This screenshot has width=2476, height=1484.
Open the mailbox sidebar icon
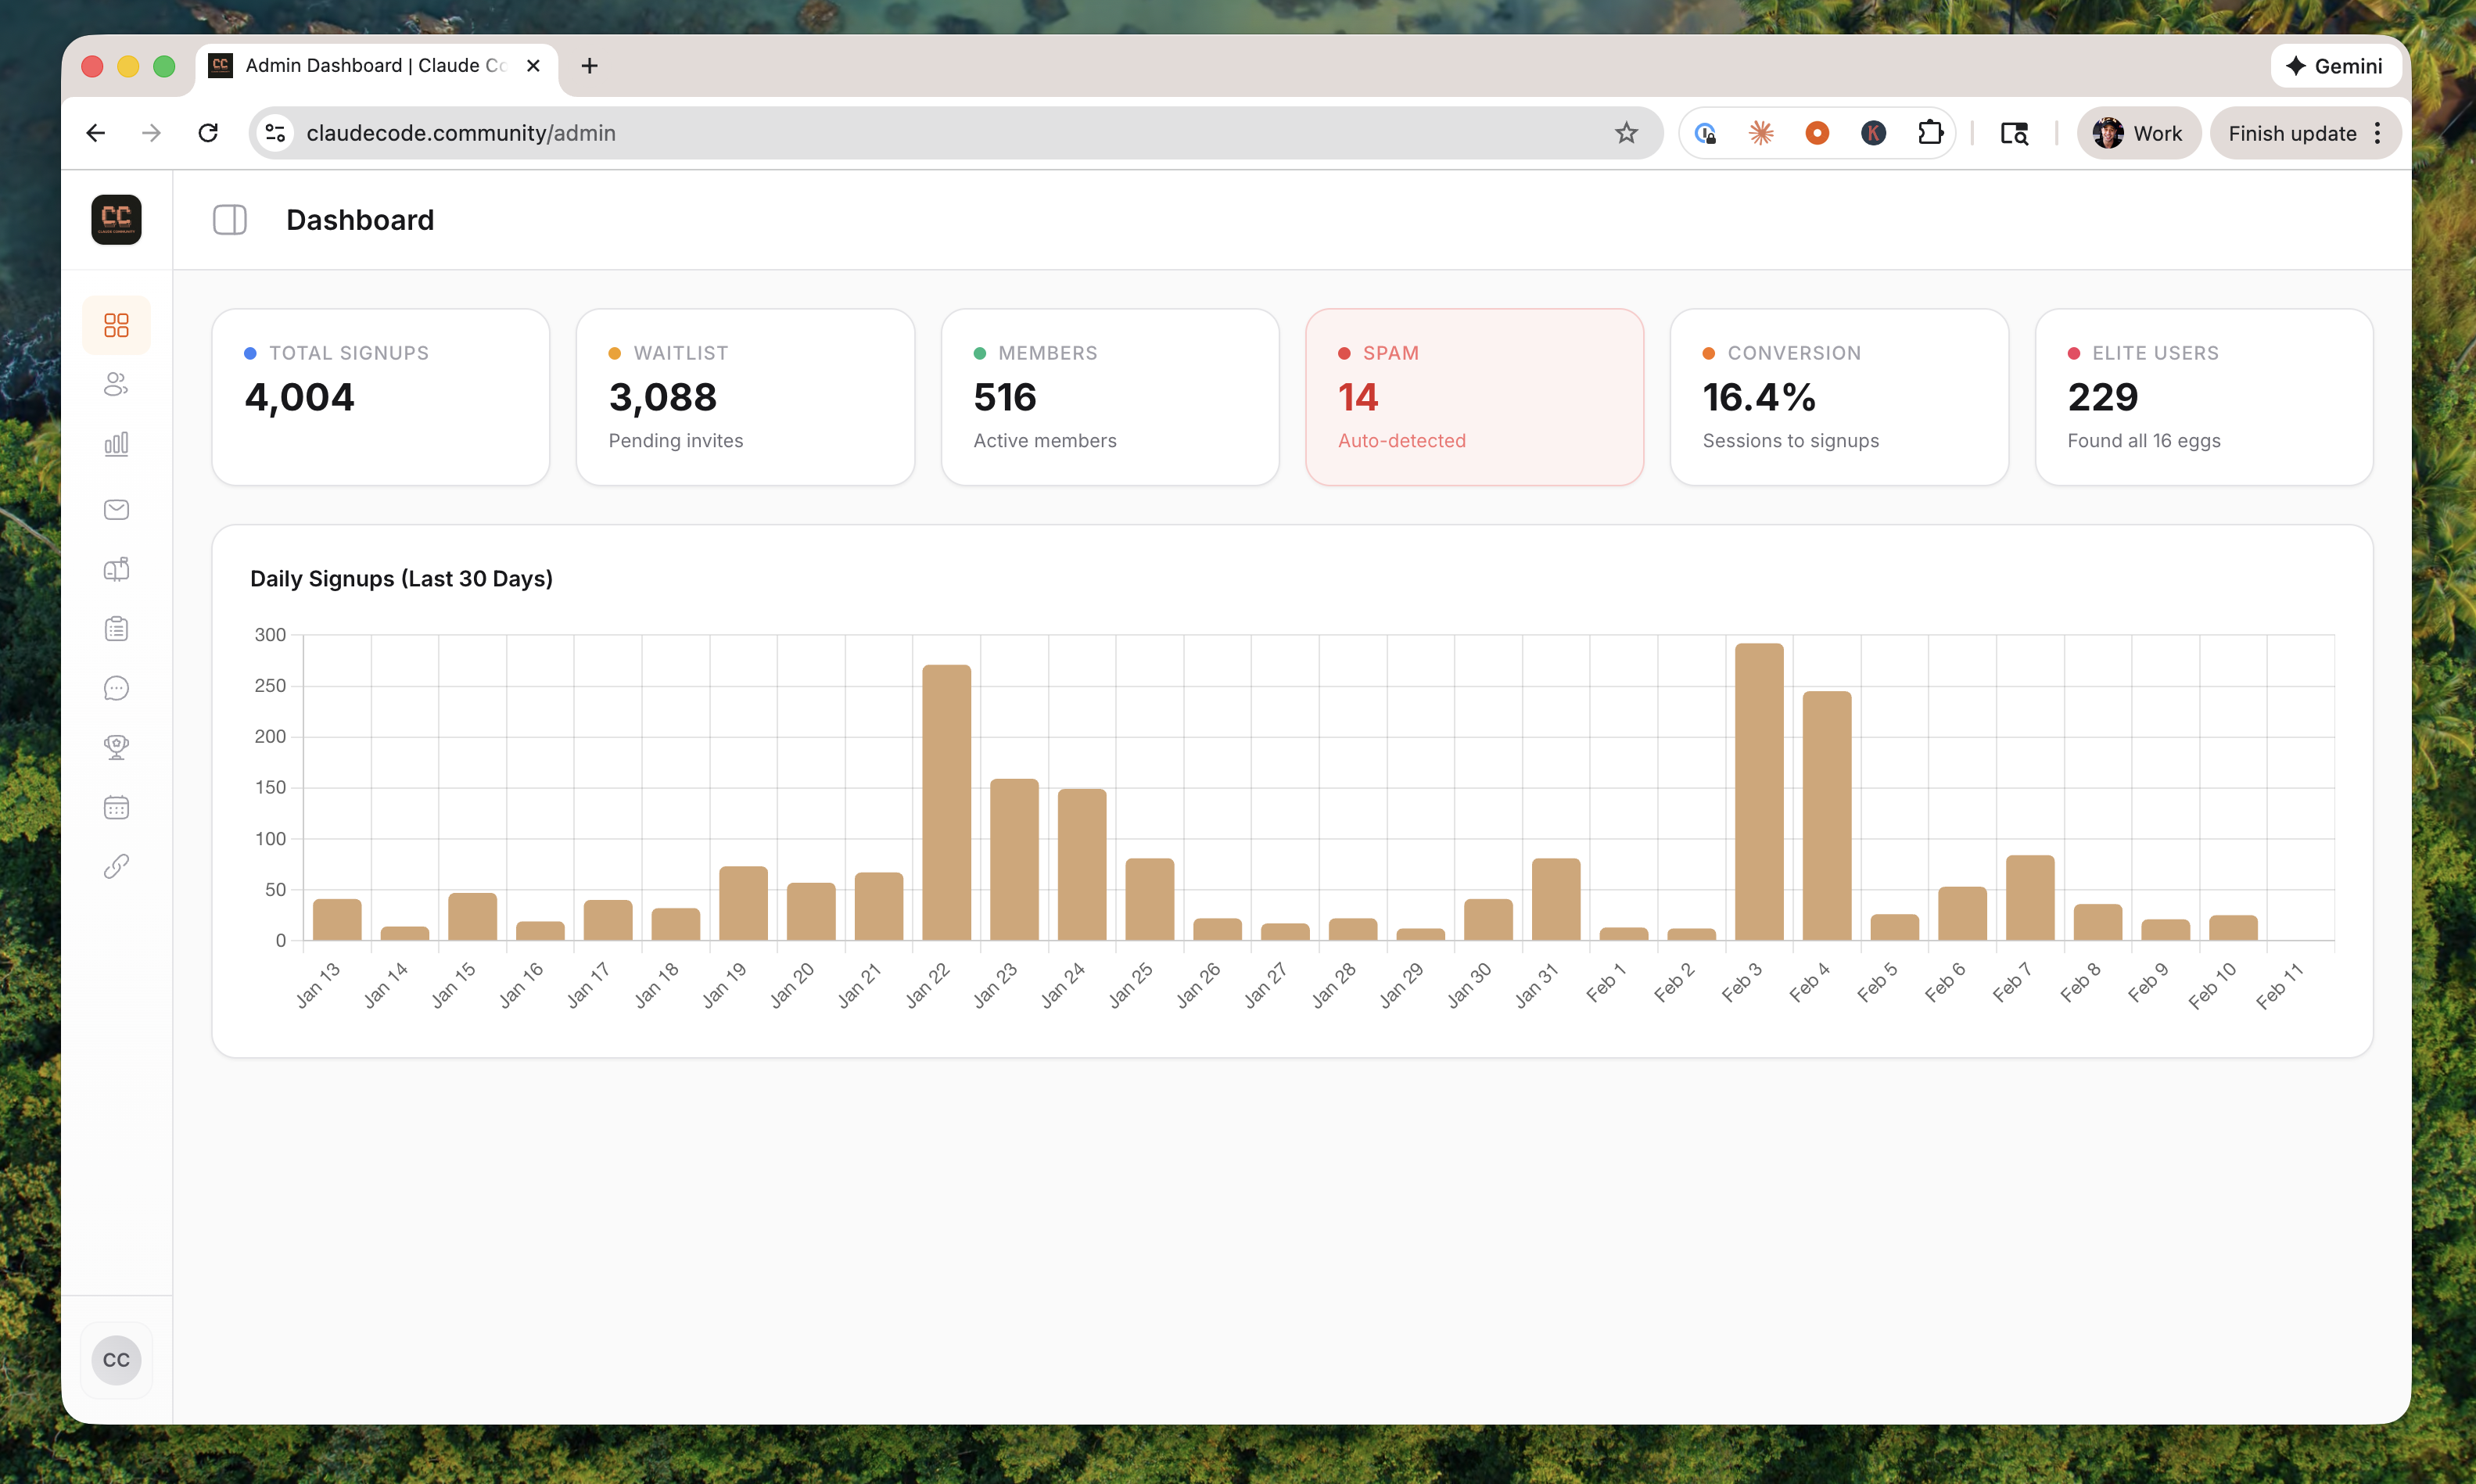point(116,569)
